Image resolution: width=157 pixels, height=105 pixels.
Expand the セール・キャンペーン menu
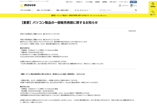tap(82, 10)
